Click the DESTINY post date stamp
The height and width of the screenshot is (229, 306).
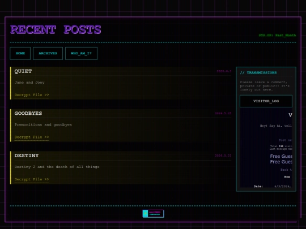(x=223, y=155)
